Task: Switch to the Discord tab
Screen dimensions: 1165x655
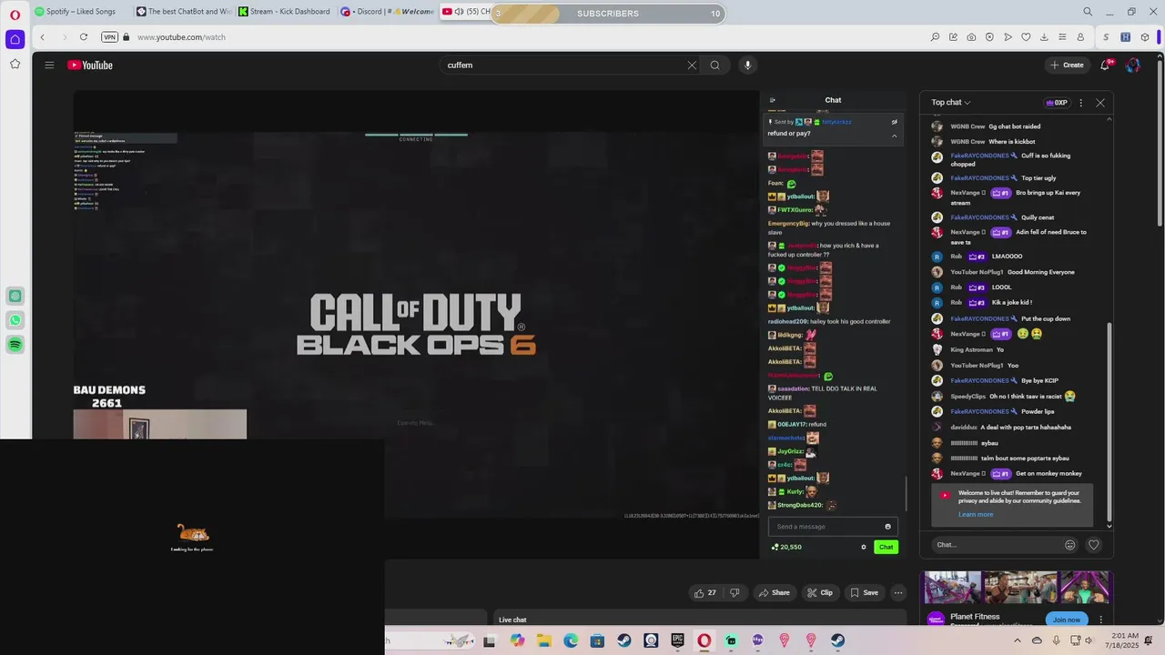Action: pyautogui.click(x=387, y=12)
